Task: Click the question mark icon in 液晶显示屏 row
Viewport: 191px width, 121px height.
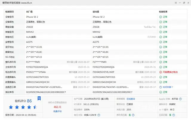Action: 161,87
